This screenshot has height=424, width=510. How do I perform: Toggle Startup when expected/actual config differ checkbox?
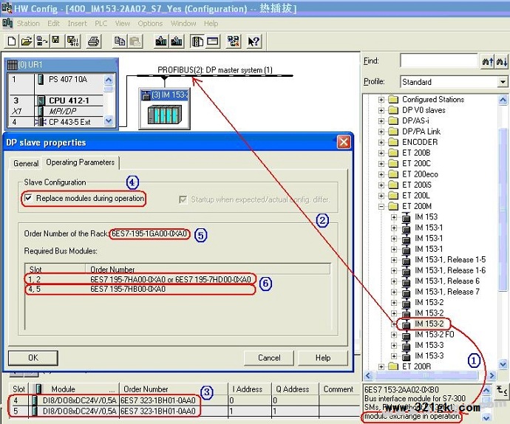point(183,199)
